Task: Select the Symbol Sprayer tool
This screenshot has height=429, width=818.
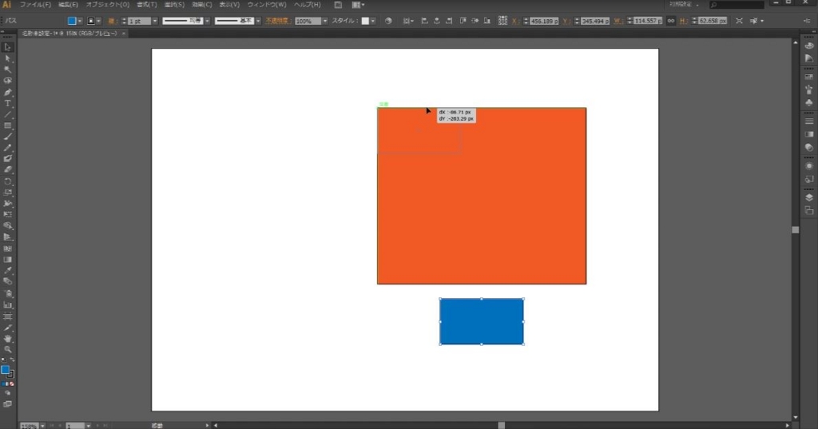Action: tap(7, 293)
